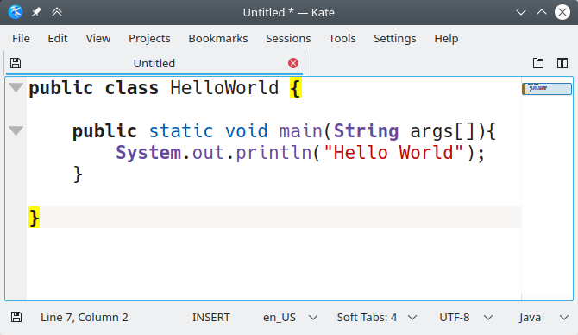The image size is (578, 335).
Task: Open the en_US dictionary dropdown
Action: pos(290,317)
